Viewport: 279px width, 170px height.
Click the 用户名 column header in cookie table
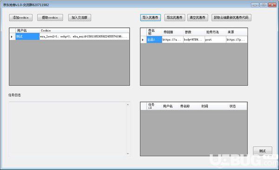(27, 31)
